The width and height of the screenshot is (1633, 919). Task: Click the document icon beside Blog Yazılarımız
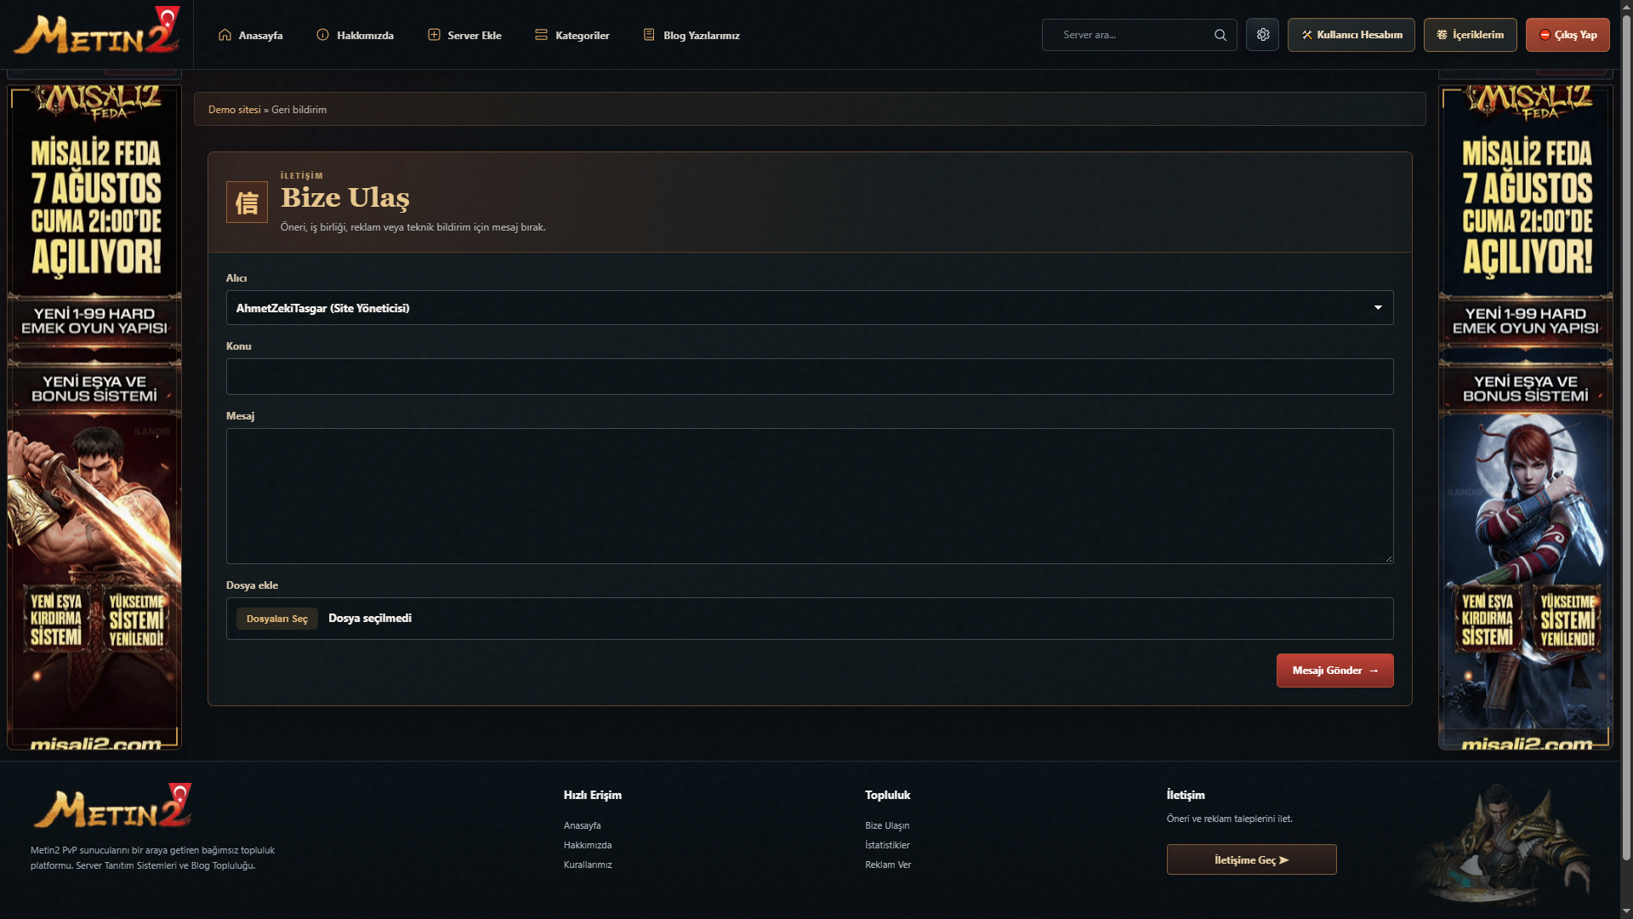pyautogui.click(x=649, y=35)
